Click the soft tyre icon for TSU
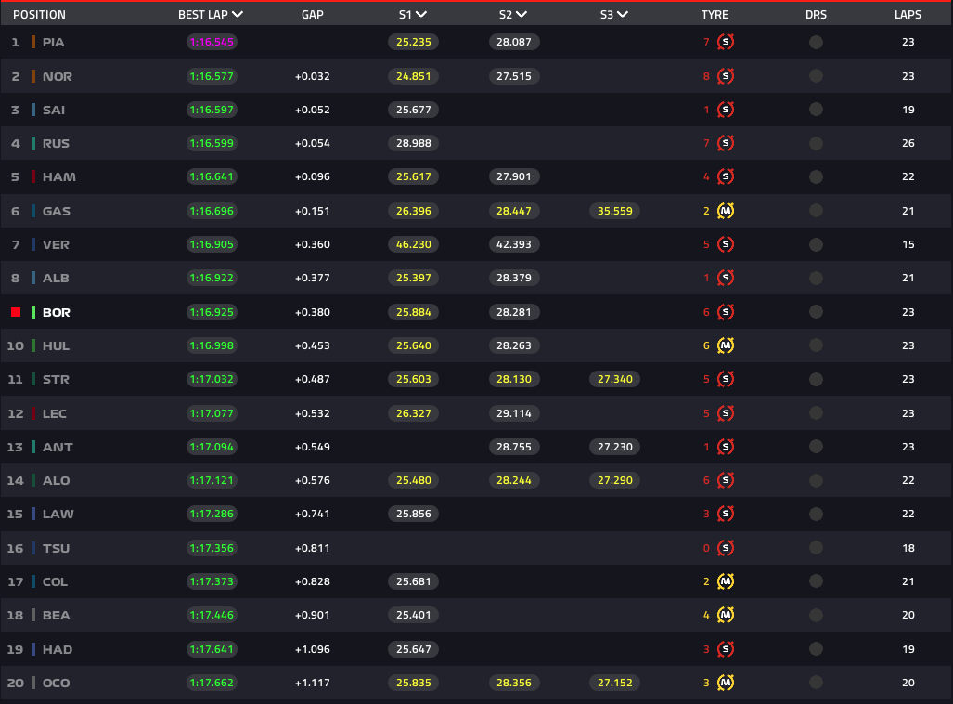Image resolution: width=953 pixels, height=704 pixels. (725, 548)
